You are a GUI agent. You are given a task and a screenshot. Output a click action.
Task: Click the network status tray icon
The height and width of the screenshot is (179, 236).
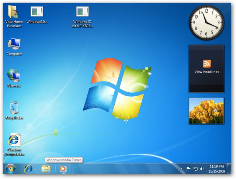click(195, 169)
